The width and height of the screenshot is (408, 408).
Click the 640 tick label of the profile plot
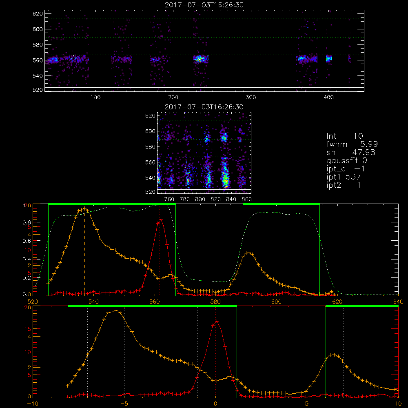398,302
